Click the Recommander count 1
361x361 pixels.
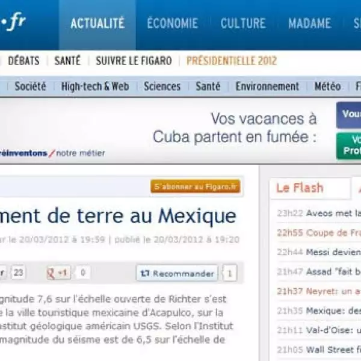point(230,274)
